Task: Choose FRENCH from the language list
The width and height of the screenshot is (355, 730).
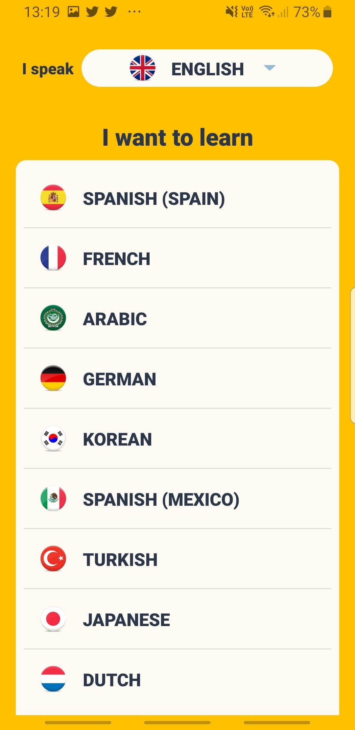Action: 117,259
